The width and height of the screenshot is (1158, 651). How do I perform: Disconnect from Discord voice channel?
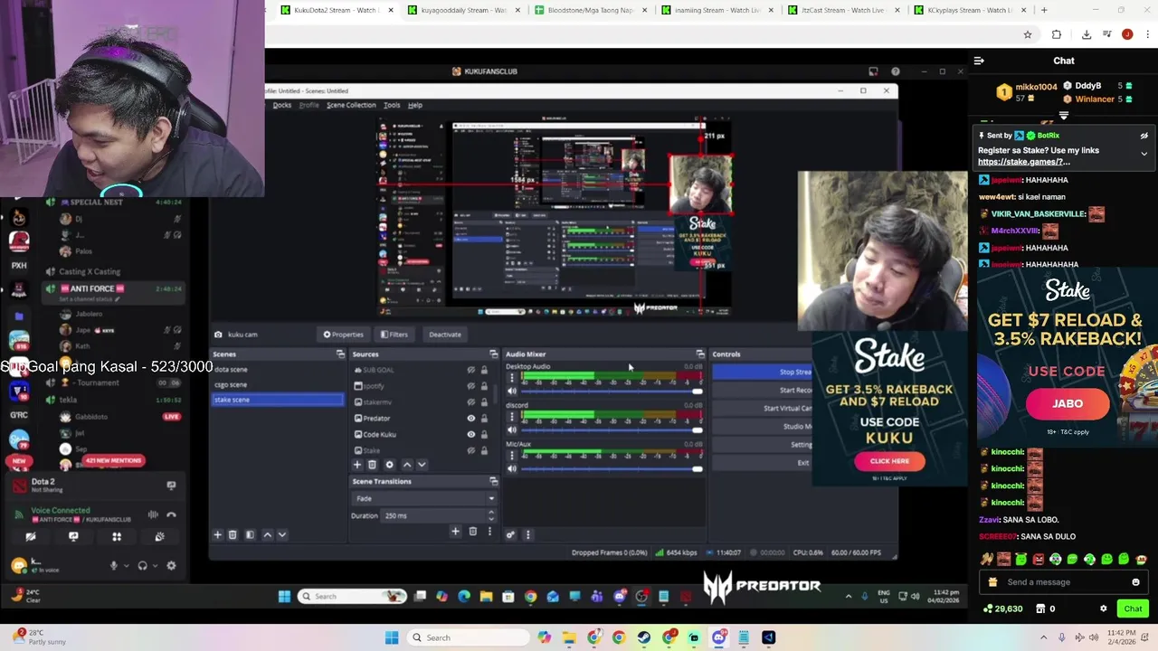(171, 514)
